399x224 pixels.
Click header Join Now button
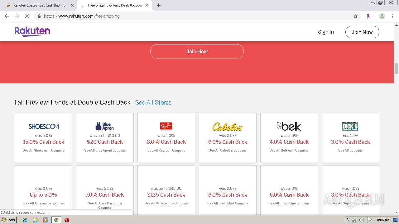(x=362, y=32)
